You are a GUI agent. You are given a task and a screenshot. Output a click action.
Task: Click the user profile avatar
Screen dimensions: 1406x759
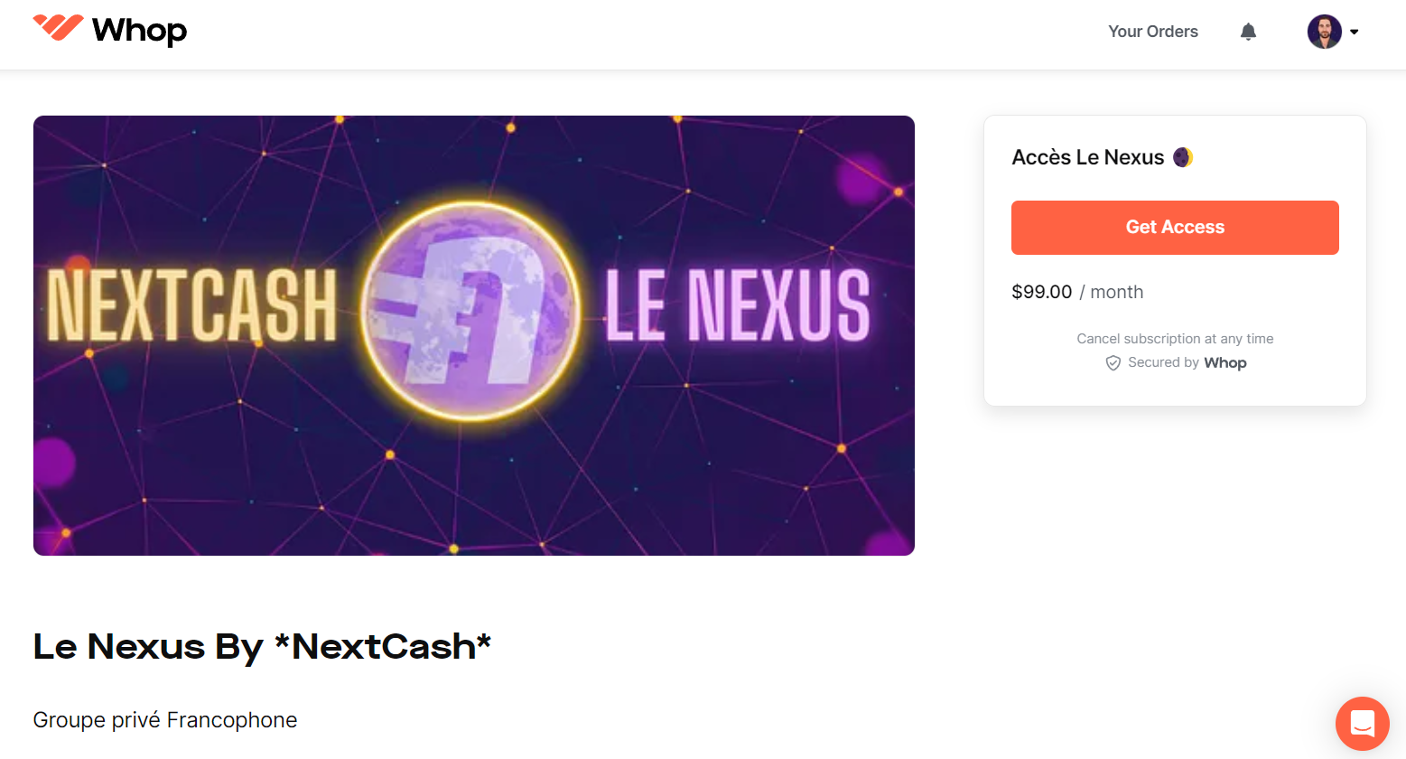(x=1324, y=32)
